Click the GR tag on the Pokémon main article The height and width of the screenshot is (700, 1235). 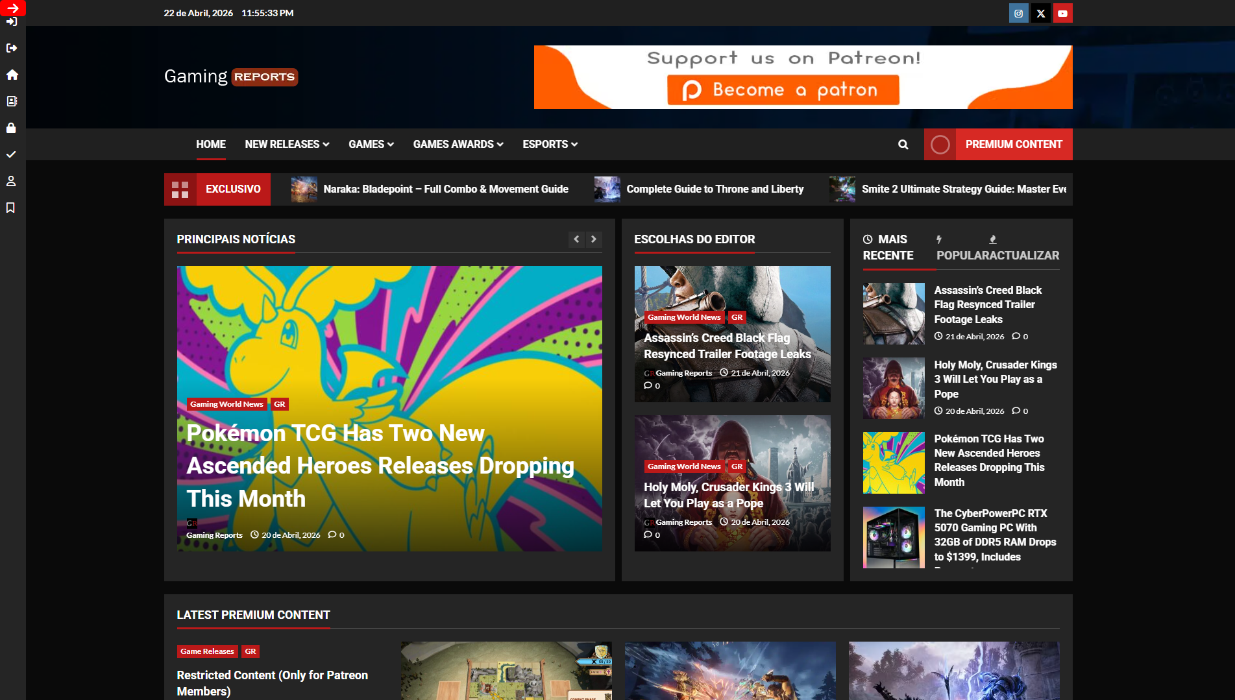[x=279, y=404]
